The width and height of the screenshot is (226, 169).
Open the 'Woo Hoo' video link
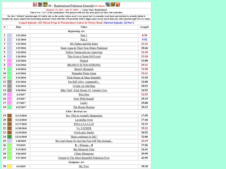84,95
